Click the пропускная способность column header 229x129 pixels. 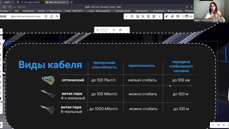pyautogui.click(x=104, y=65)
